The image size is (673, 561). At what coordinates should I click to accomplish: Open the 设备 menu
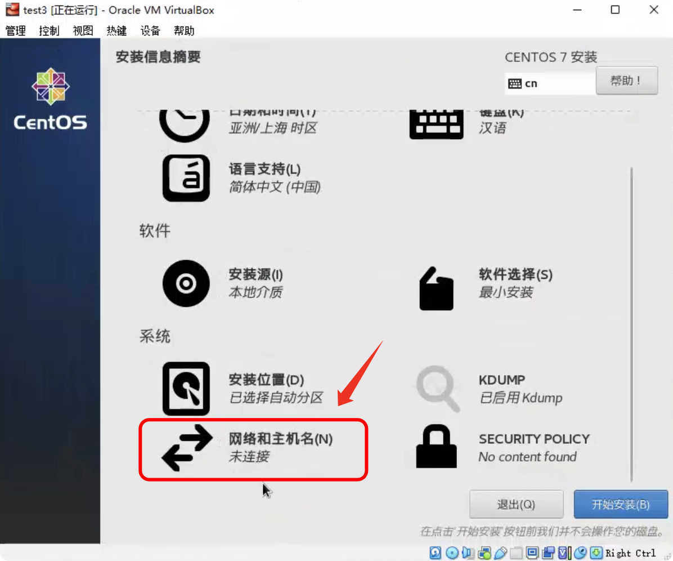pos(150,30)
